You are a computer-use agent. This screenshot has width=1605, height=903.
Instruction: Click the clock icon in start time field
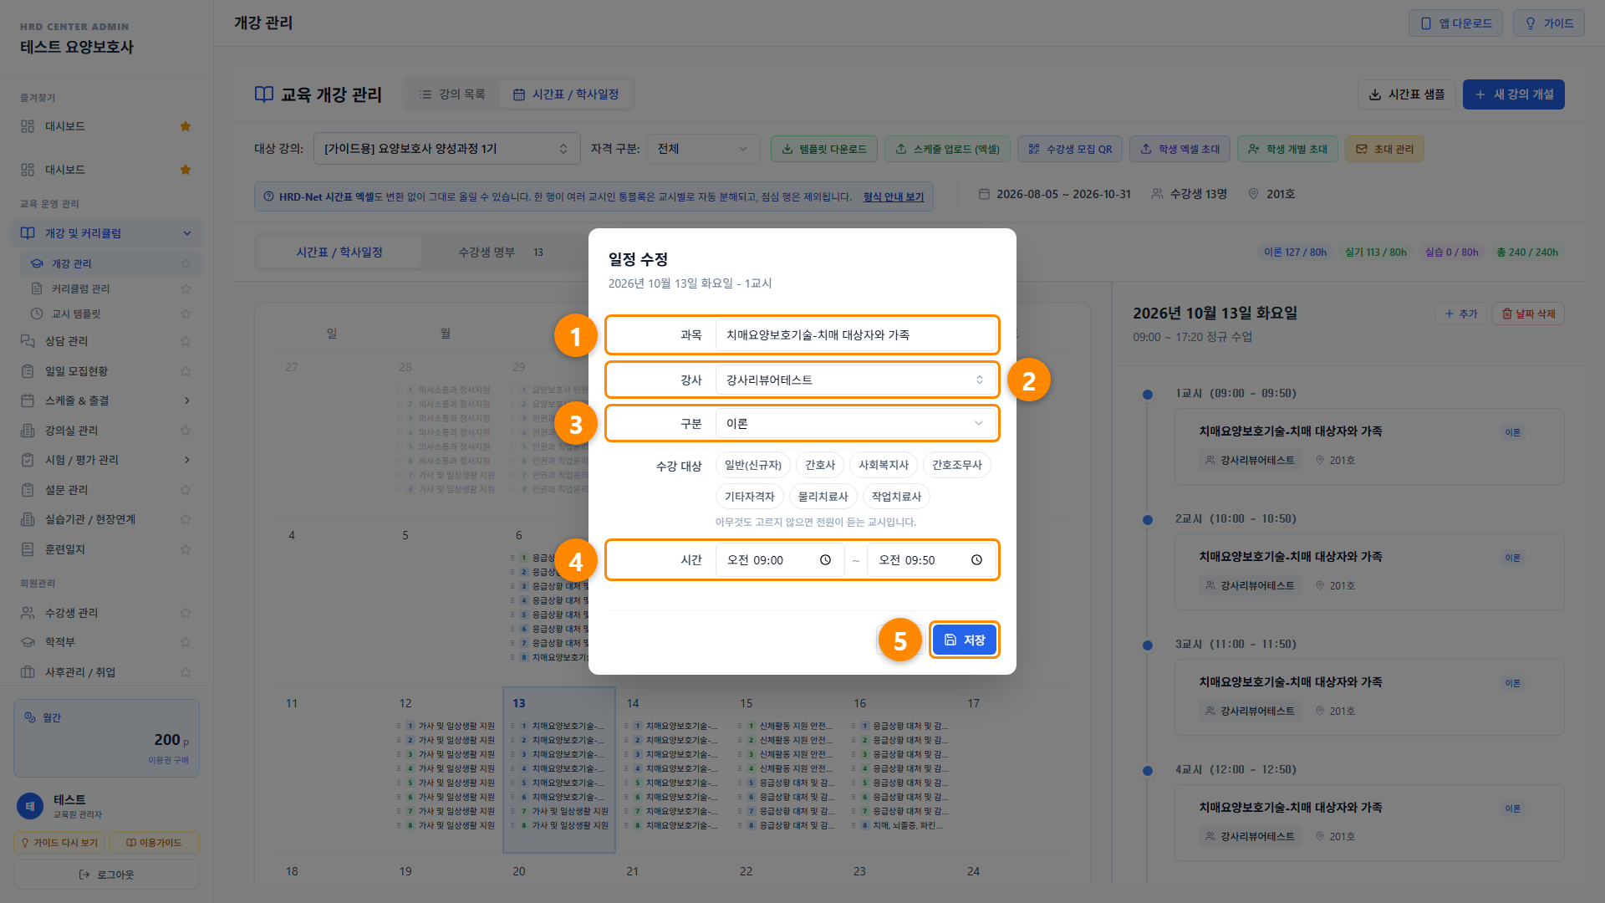click(825, 560)
